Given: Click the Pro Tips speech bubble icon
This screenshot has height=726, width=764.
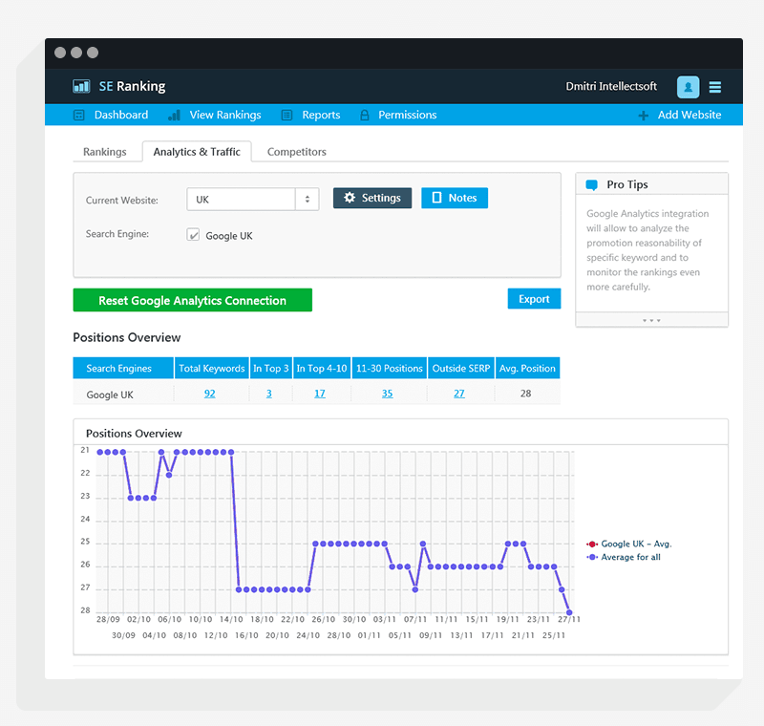Looking at the screenshot, I should 591,185.
